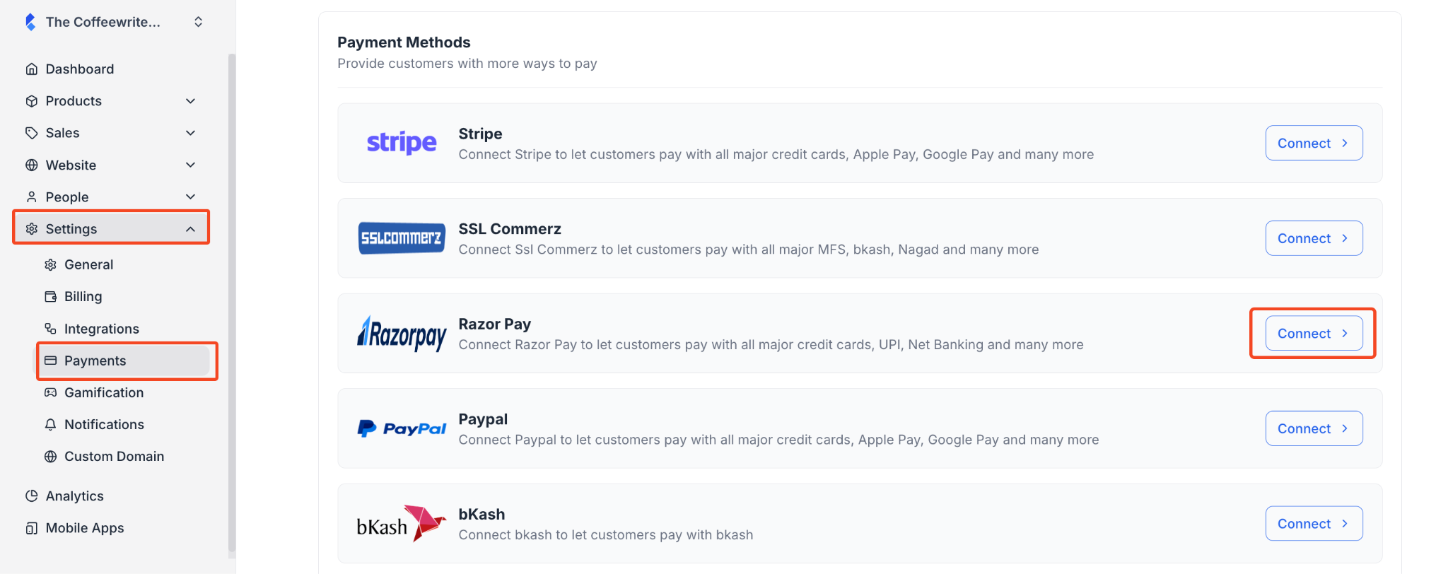Collapse the Settings section chevron
Viewport: 1448px width, 574px height.
pos(190,229)
